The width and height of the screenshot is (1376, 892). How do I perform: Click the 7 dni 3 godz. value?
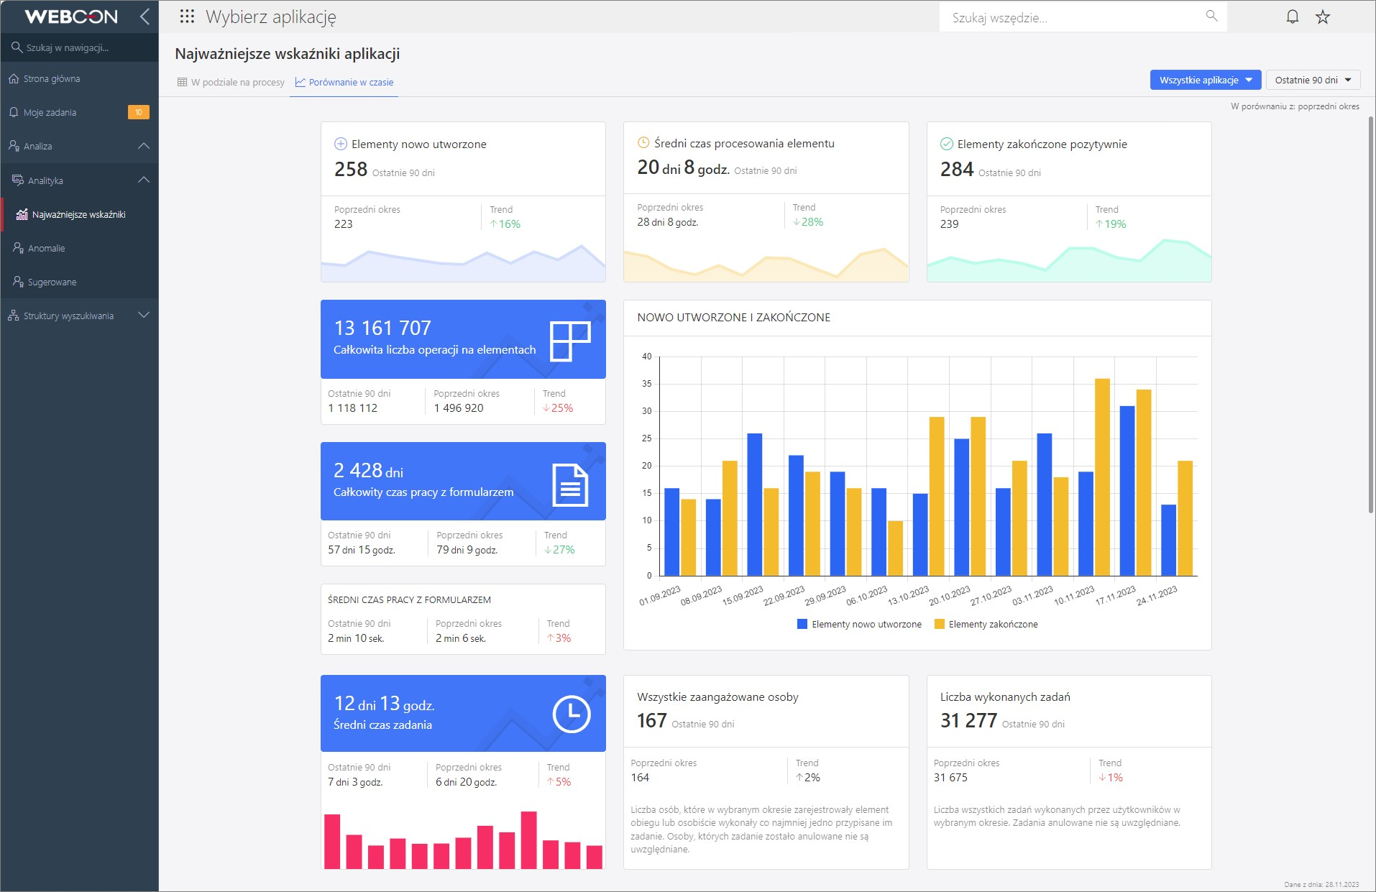pos(355,781)
